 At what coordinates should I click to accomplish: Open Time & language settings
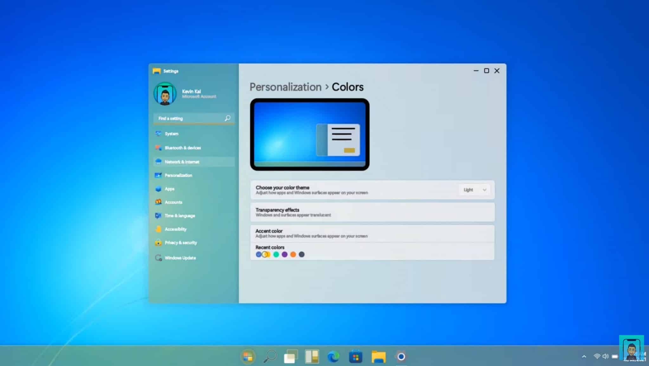[x=180, y=216]
